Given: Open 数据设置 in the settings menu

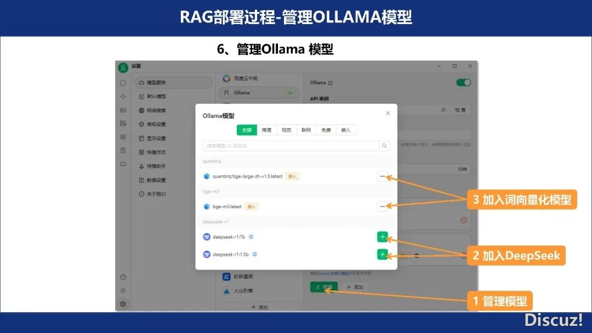Looking at the screenshot, I should [x=174, y=180].
